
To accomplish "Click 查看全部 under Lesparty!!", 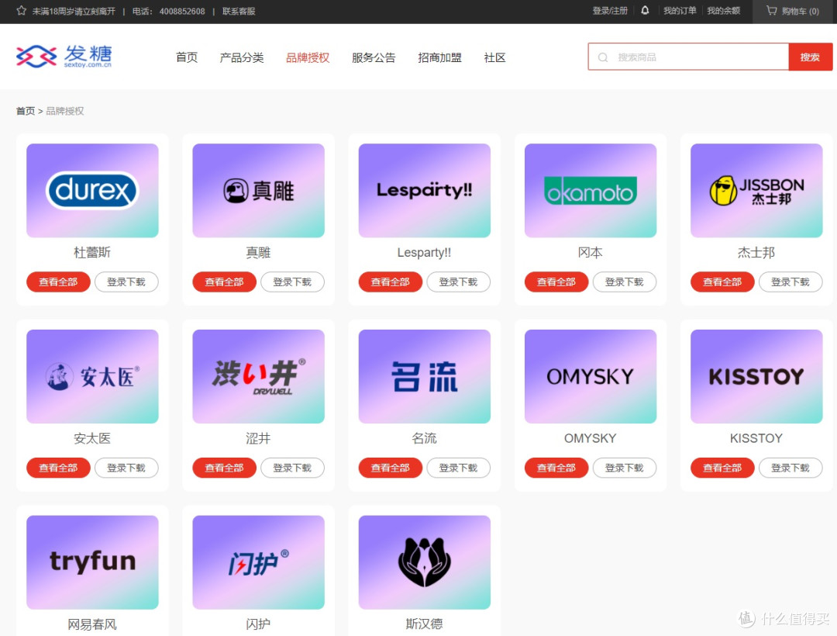I will [x=390, y=282].
